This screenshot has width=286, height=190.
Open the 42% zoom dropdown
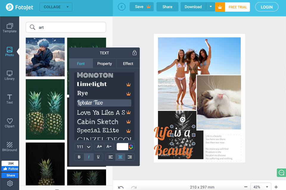coord(261,187)
